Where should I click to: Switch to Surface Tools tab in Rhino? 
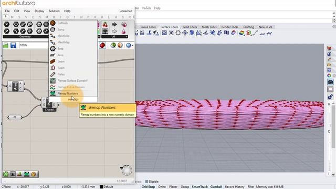coord(169,27)
